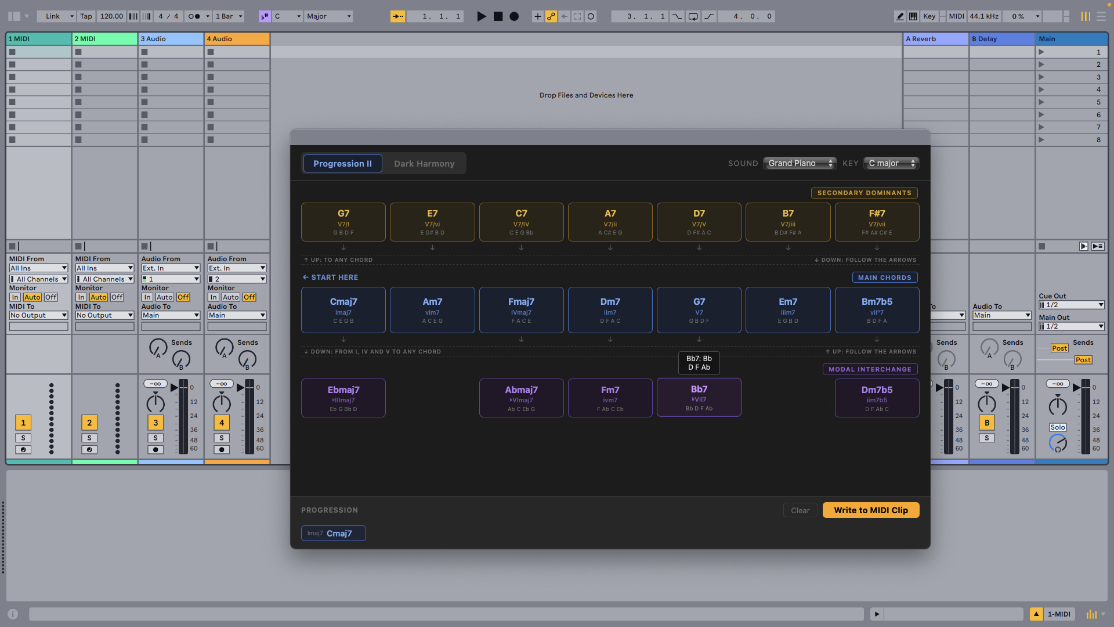Viewport: 1114px width, 627px height.
Task: Enable the draw mode pencil icon
Action: [900, 16]
